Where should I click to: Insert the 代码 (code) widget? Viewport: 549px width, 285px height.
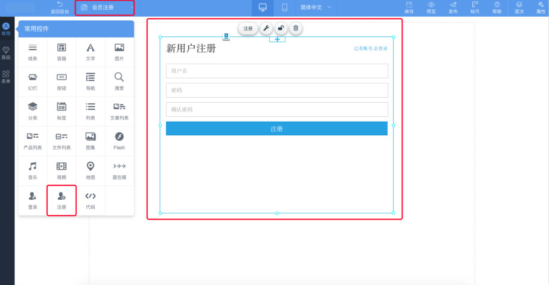click(91, 200)
